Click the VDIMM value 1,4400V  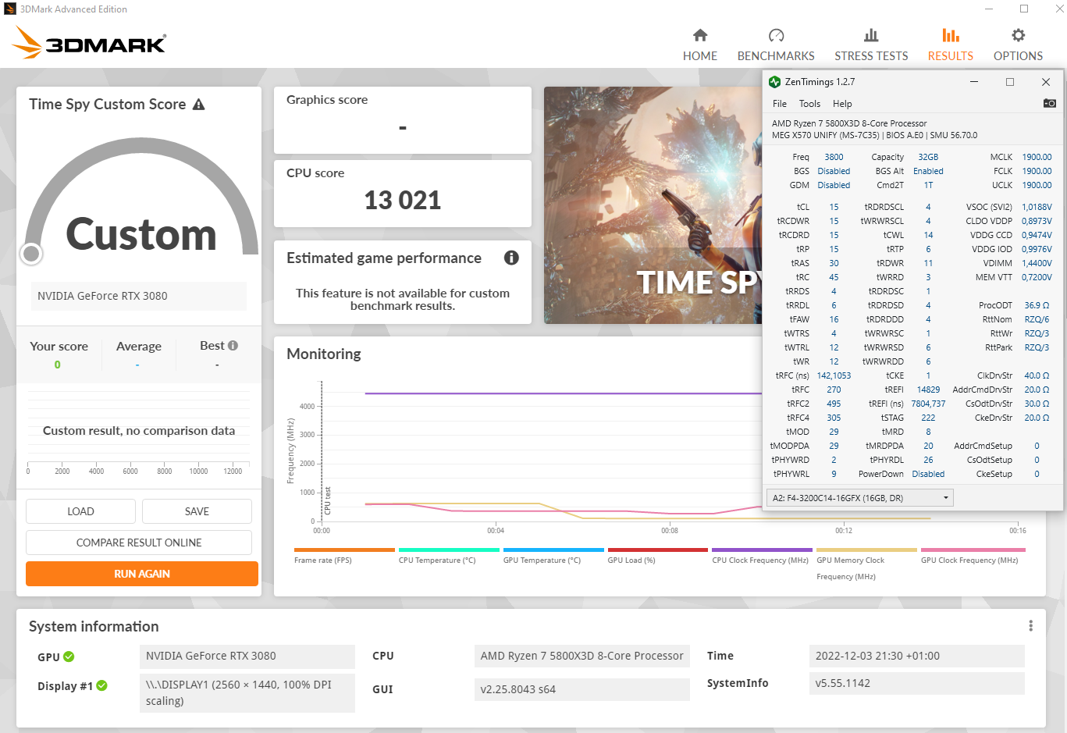tap(1037, 263)
